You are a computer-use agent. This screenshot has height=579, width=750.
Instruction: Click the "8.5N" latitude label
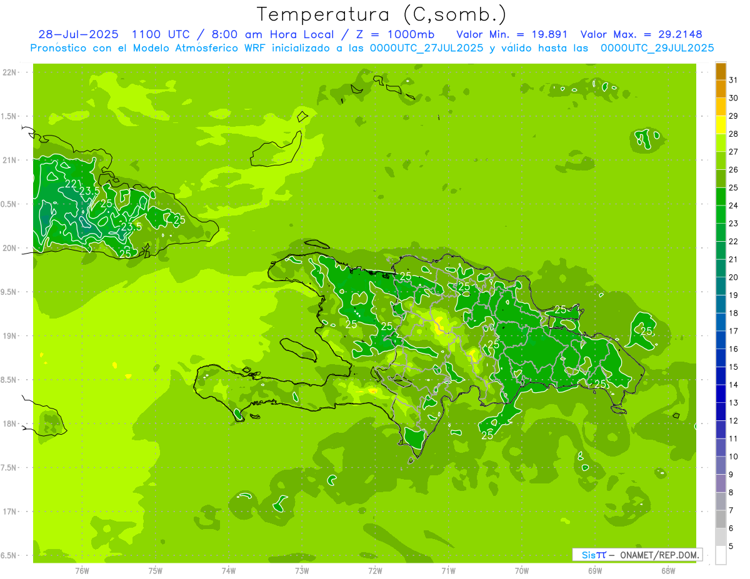pyautogui.click(x=9, y=380)
